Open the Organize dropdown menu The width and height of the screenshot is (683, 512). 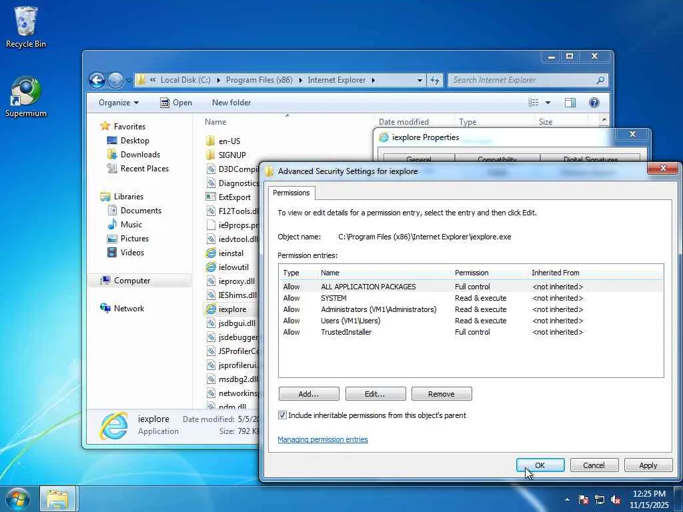coord(119,103)
